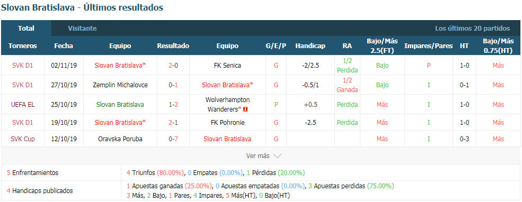Click the 0-7 match result
This screenshot has height=202, width=522.
(x=173, y=139)
